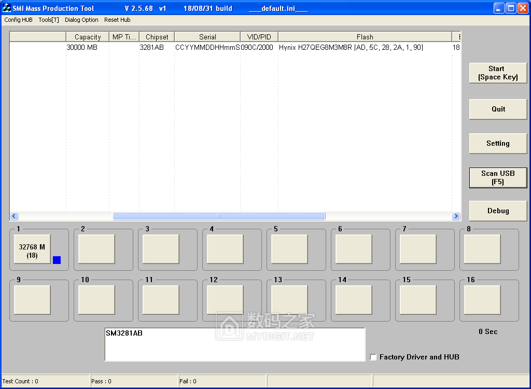This screenshot has height=389, width=531.
Task: Click the VID/PID column header
Action: click(x=259, y=37)
